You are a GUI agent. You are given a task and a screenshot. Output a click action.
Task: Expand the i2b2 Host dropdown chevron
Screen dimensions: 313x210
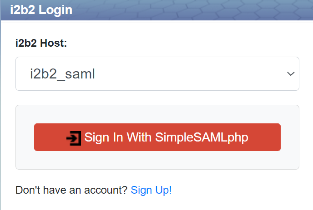pyautogui.click(x=290, y=74)
